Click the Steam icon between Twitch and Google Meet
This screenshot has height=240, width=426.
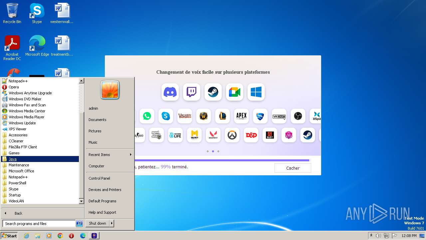click(213, 92)
